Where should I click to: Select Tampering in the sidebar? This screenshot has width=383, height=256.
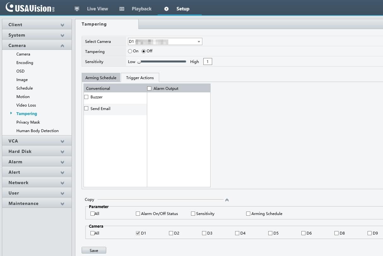point(27,114)
